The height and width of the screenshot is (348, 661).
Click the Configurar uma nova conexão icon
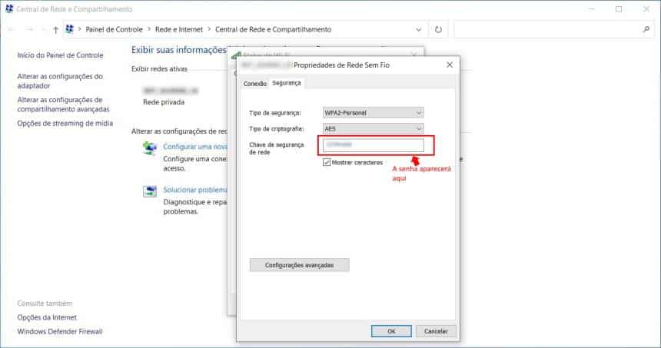(150, 148)
